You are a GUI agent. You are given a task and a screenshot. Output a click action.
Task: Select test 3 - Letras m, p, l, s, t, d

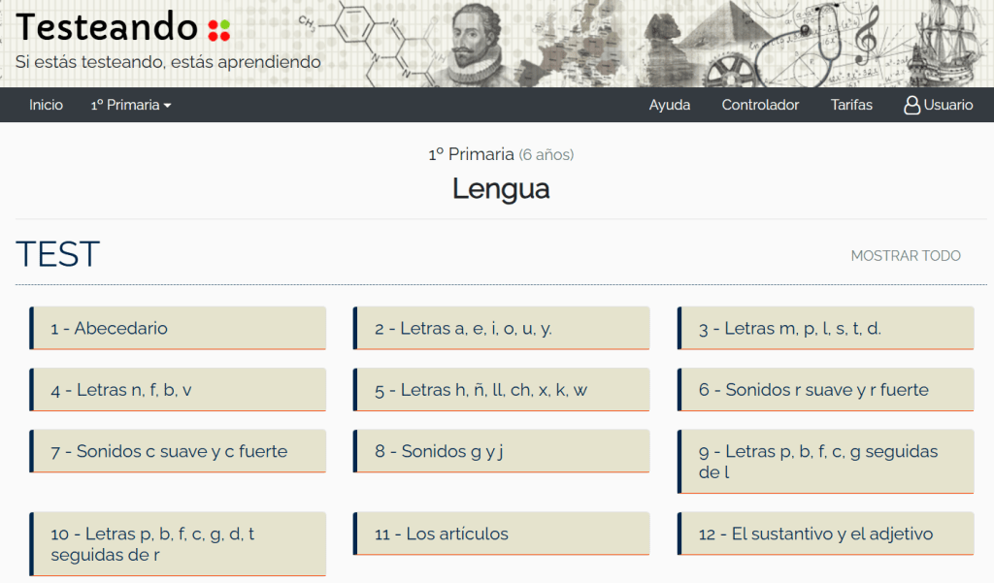(825, 328)
